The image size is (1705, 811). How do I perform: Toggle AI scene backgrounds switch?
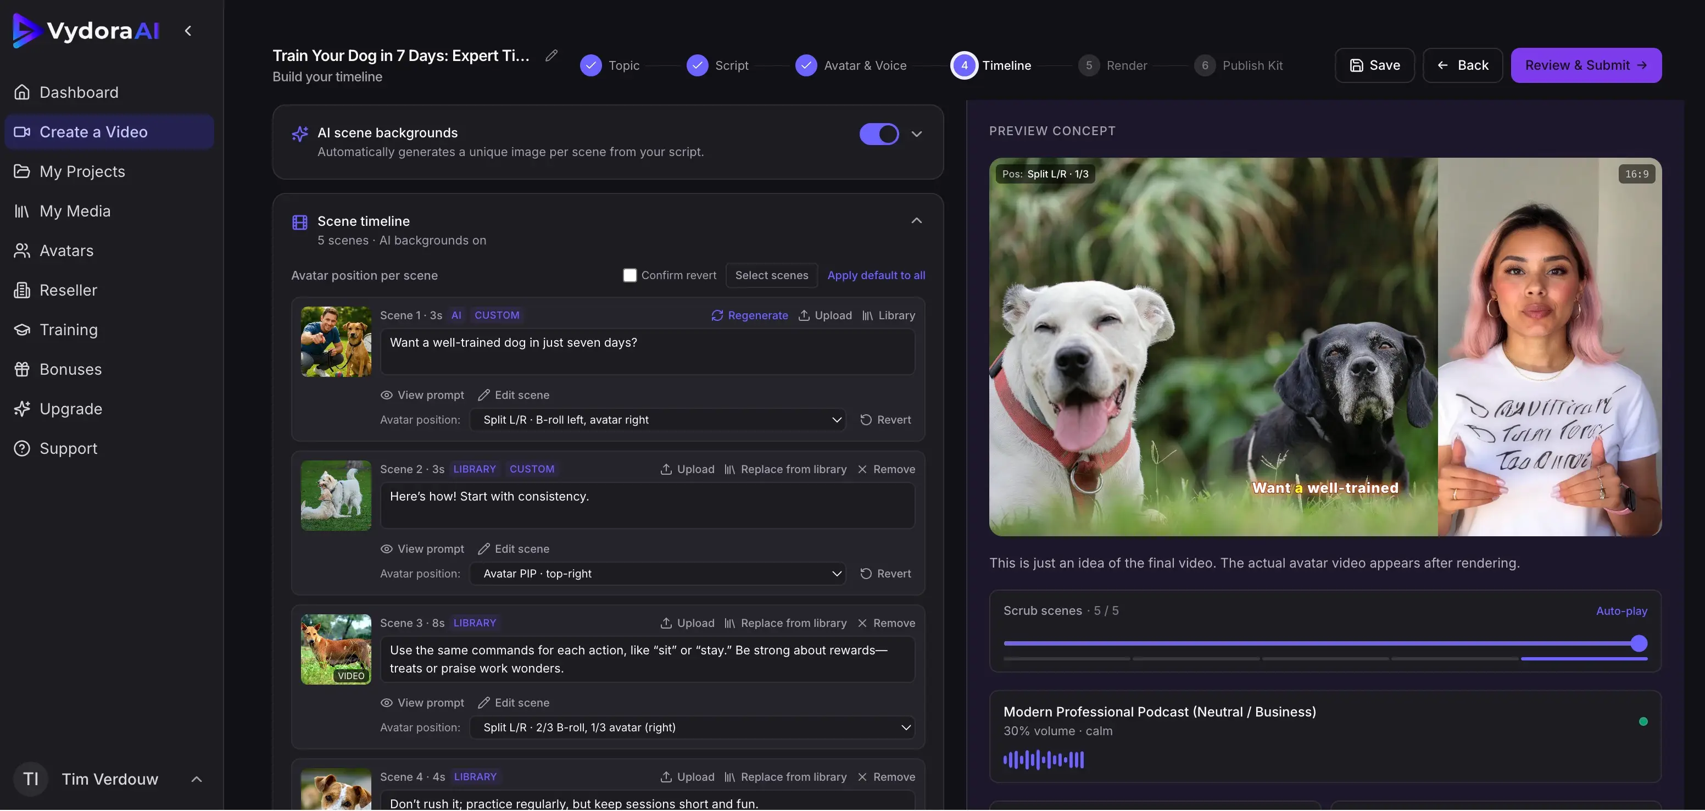click(x=879, y=135)
